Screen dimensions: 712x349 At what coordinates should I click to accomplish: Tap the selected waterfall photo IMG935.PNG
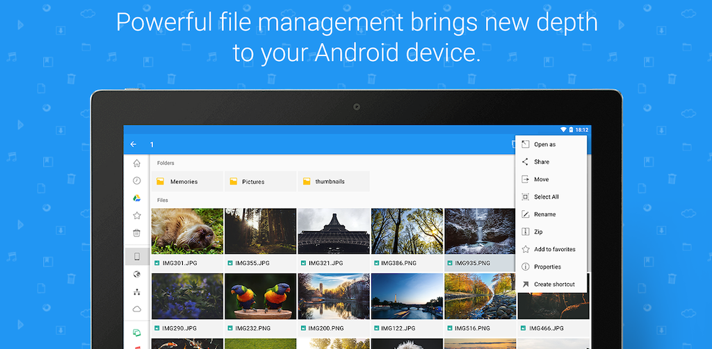(x=480, y=231)
